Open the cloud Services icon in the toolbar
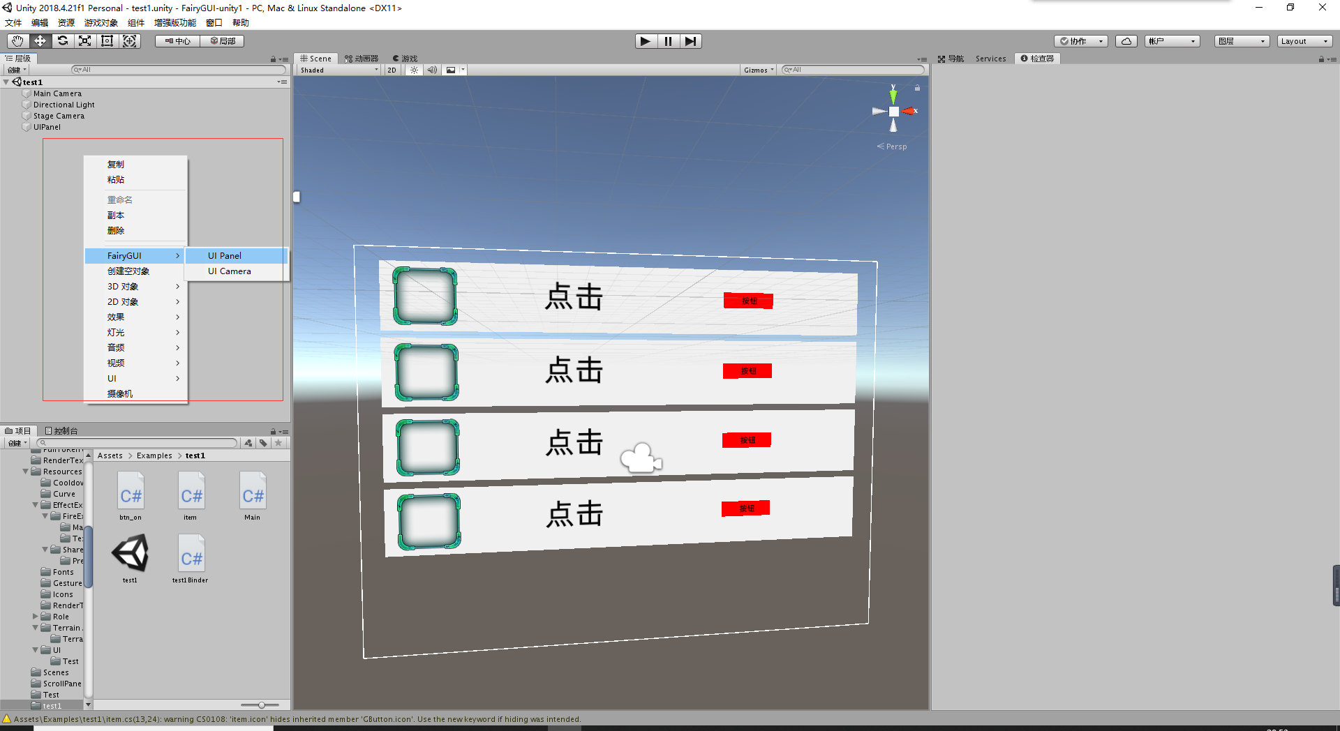This screenshot has height=731, width=1340. (x=1126, y=40)
